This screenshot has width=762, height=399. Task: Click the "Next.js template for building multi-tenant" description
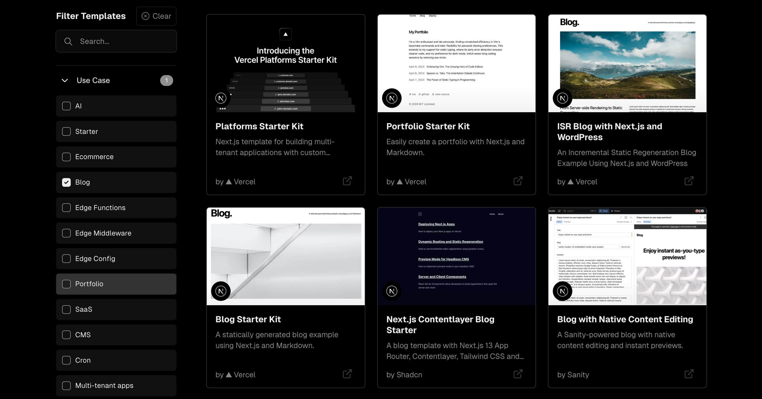click(275, 147)
